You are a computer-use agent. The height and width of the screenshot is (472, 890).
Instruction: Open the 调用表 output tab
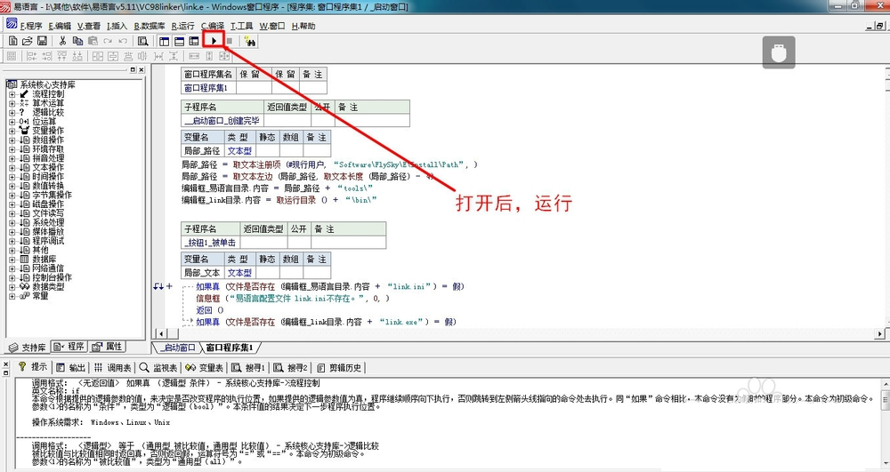[112, 368]
